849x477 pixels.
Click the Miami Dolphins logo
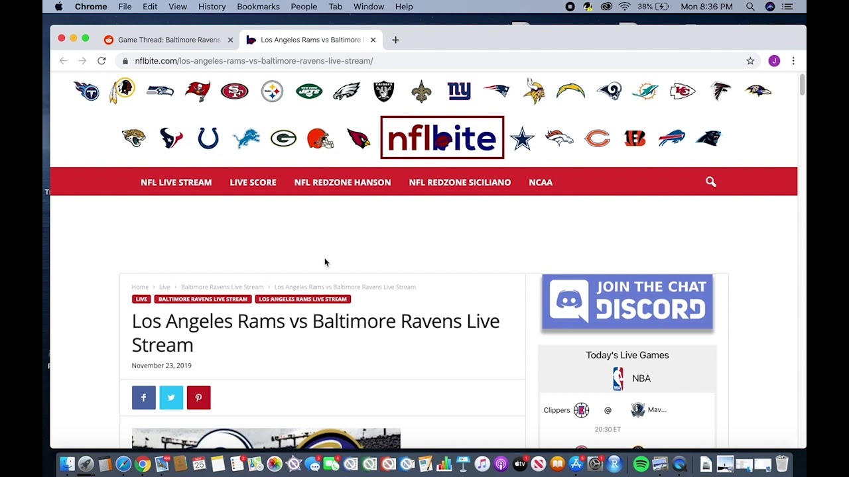645,91
